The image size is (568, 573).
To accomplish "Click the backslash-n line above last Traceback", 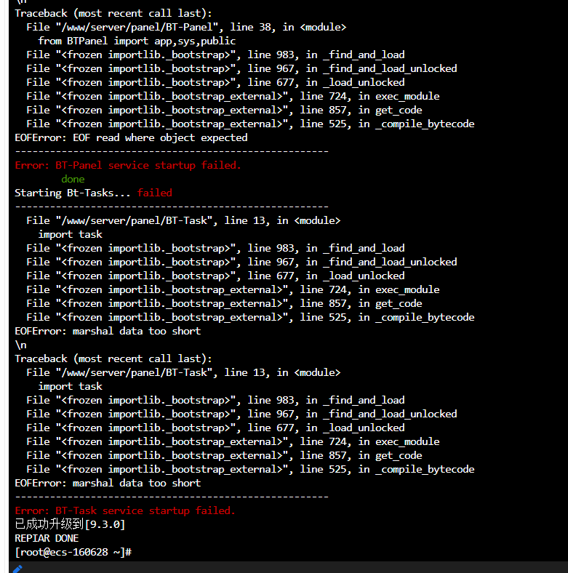I will pyautogui.click(x=20, y=345).
